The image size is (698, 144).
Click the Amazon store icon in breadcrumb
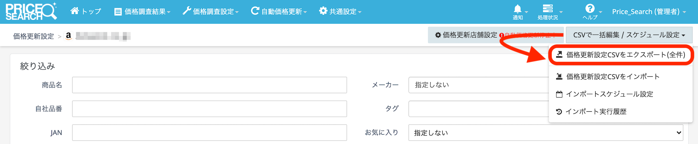(69, 36)
